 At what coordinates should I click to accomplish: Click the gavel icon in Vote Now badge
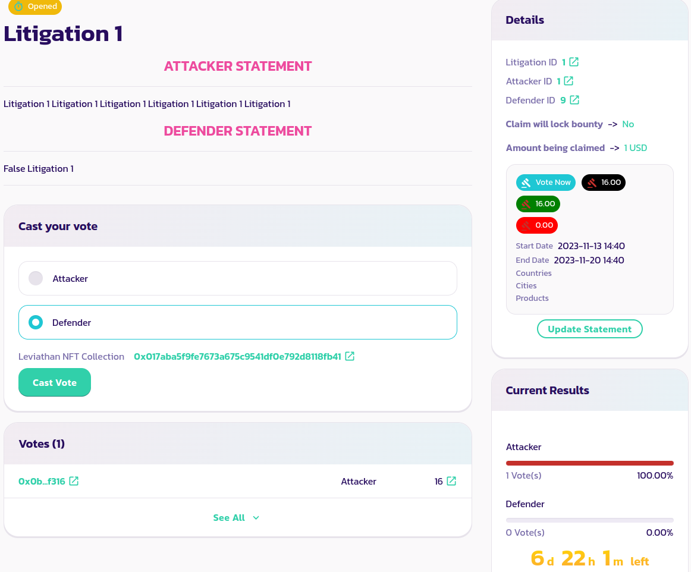(526, 183)
